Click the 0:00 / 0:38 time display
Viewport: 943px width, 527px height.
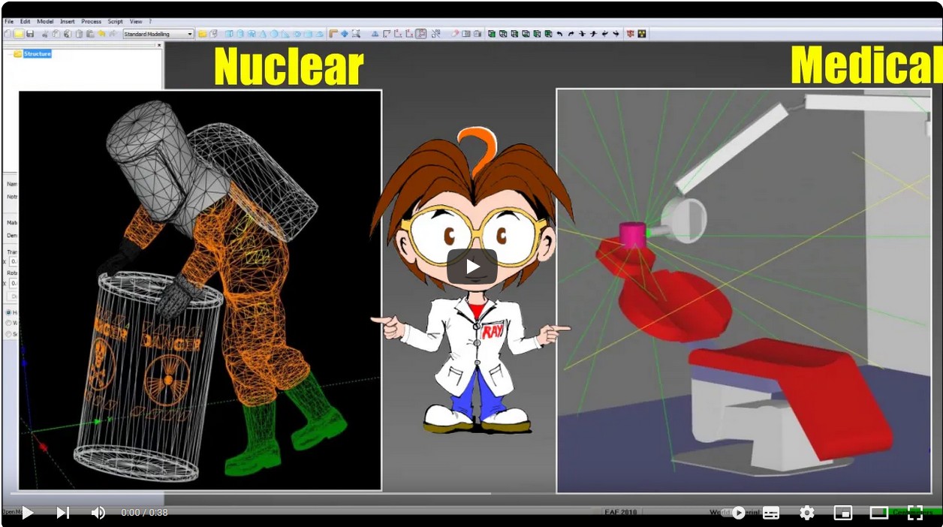[144, 513]
